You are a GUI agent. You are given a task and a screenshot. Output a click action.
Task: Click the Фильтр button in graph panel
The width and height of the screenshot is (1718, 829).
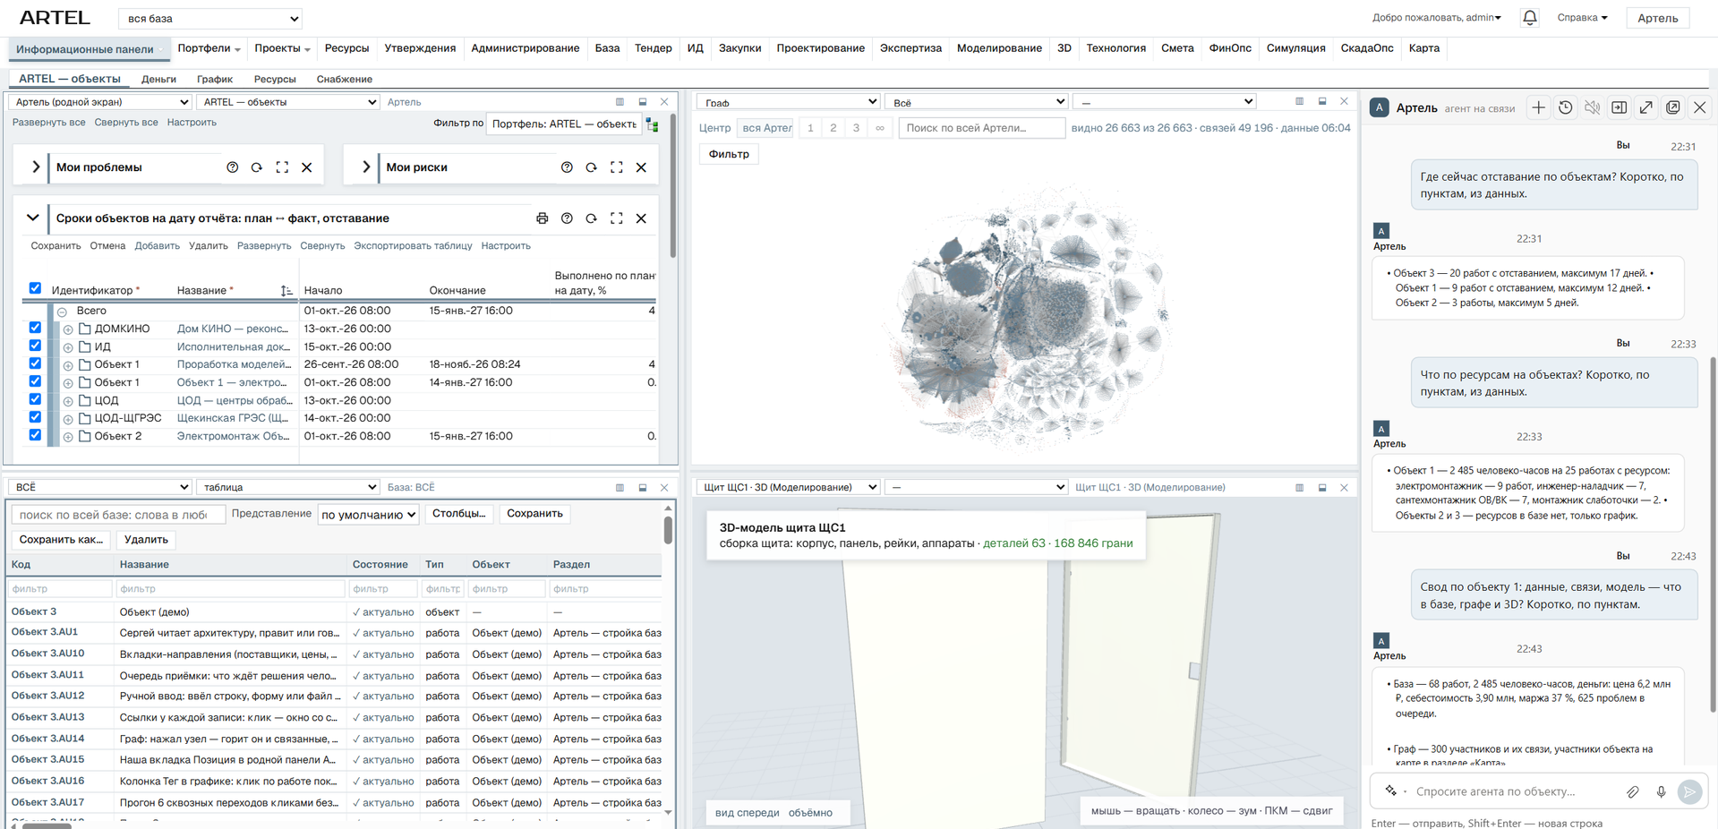(729, 154)
